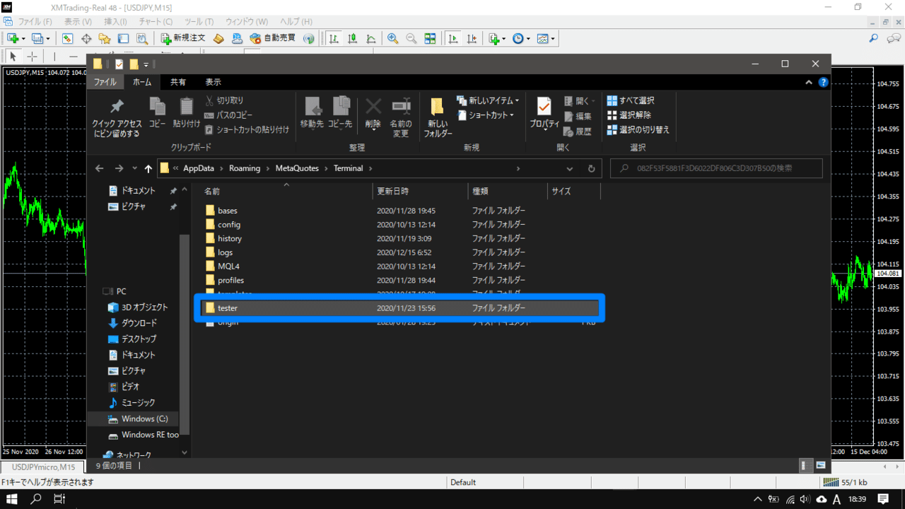Click パスのコピー in Explorer ribbon
905x509 pixels.
pos(228,115)
